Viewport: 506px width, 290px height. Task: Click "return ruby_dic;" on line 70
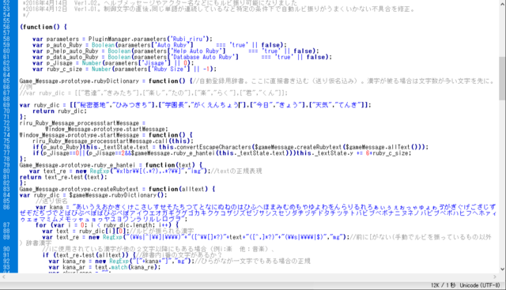point(59,111)
